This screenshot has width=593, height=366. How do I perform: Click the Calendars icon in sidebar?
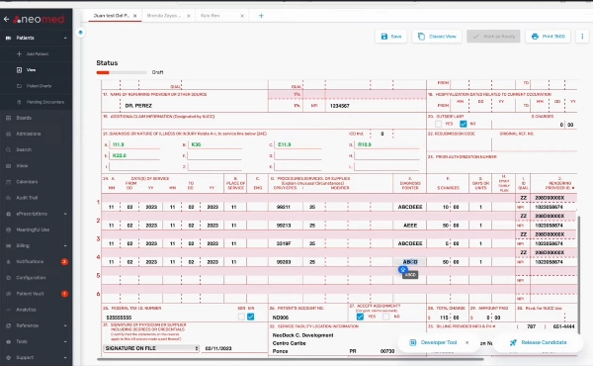pyautogui.click(x=8, y=182)
